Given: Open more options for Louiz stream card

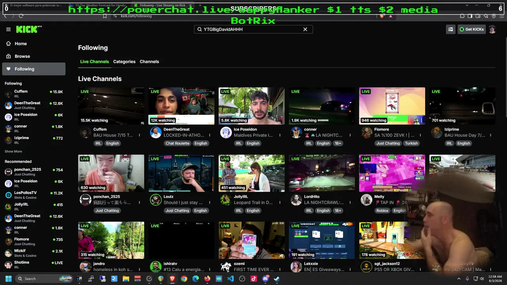Looking at the screenshot, I should click(210, 203).
